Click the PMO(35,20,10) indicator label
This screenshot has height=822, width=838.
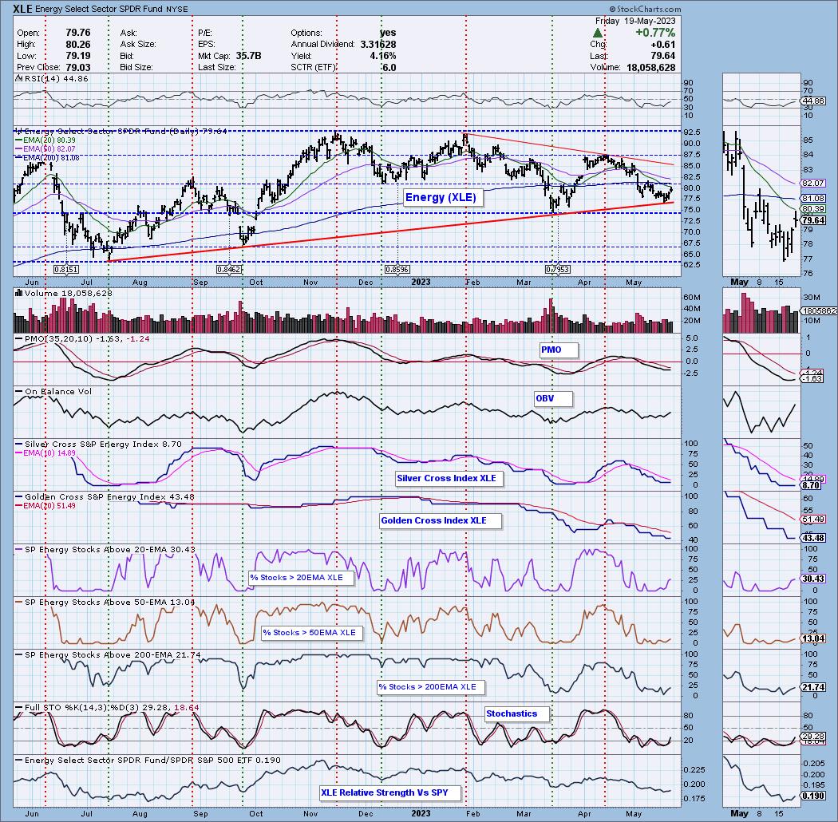81,339
